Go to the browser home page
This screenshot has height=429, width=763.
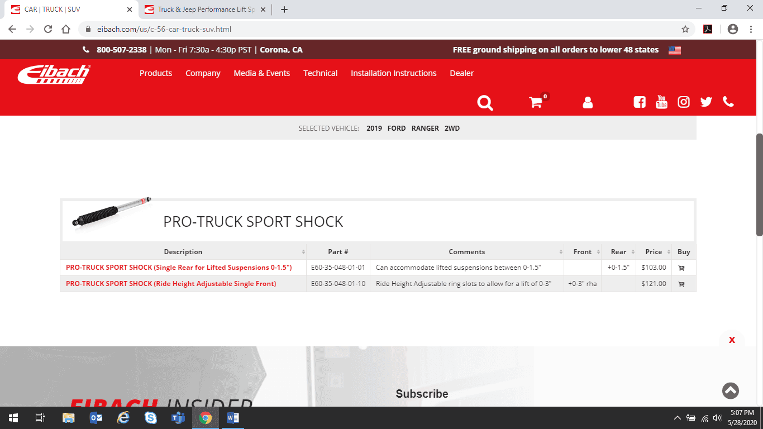pyautogui.click(x=66, y=29)
